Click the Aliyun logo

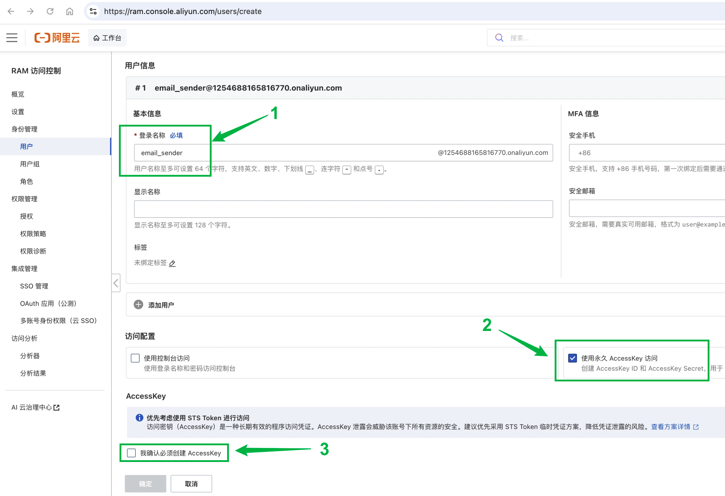(x=57, y=38)
